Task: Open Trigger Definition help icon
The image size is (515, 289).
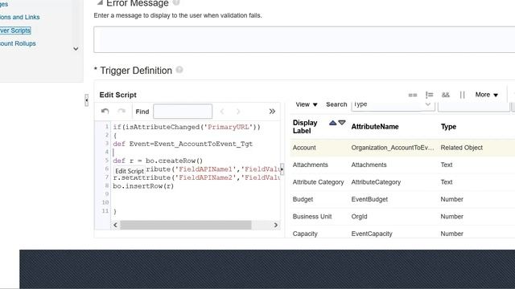Action: [x=179, y=70]
